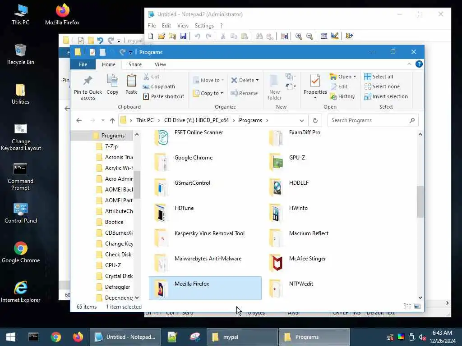
Task: Click CD Drive (Y:) HBCD_PE_x64 breadcrumb
Action: click(x=197, y=120)
